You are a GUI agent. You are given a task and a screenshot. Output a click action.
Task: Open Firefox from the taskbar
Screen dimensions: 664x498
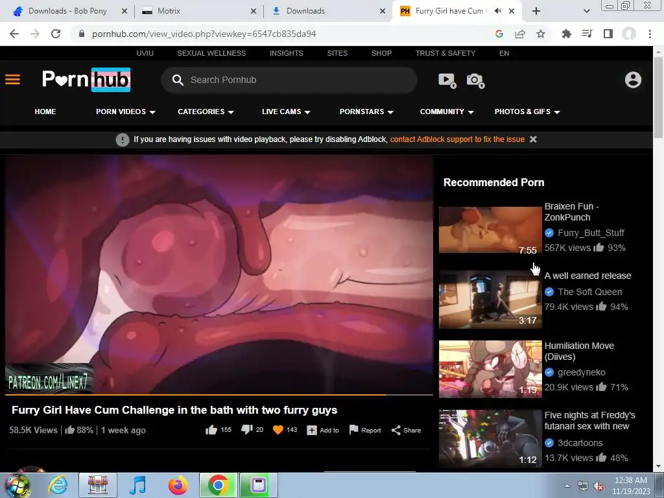point(178,485)
